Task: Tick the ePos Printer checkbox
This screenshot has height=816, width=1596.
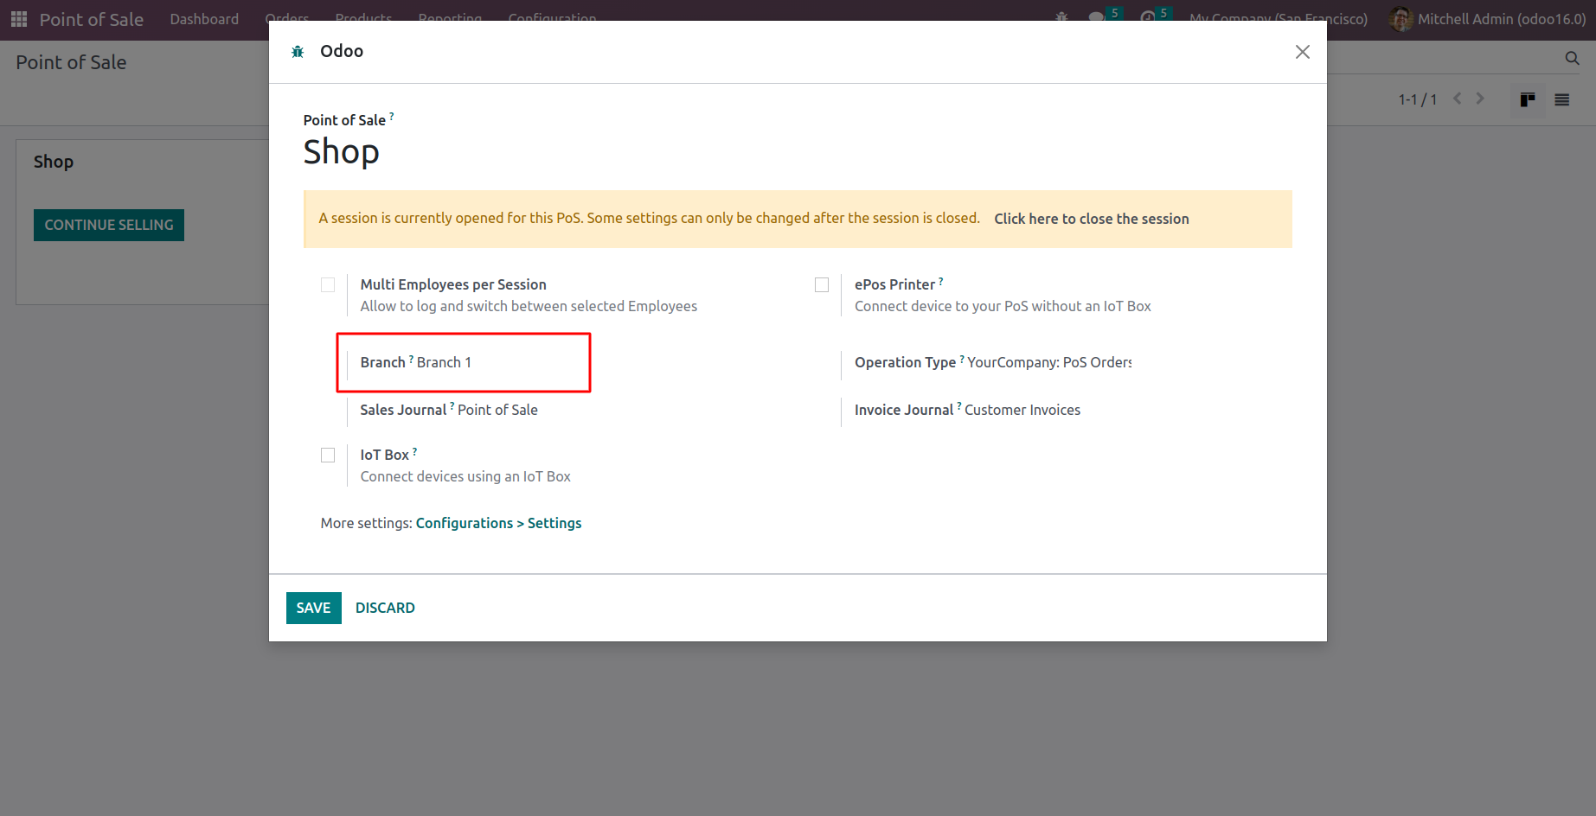Action: (x=822, y=285)
